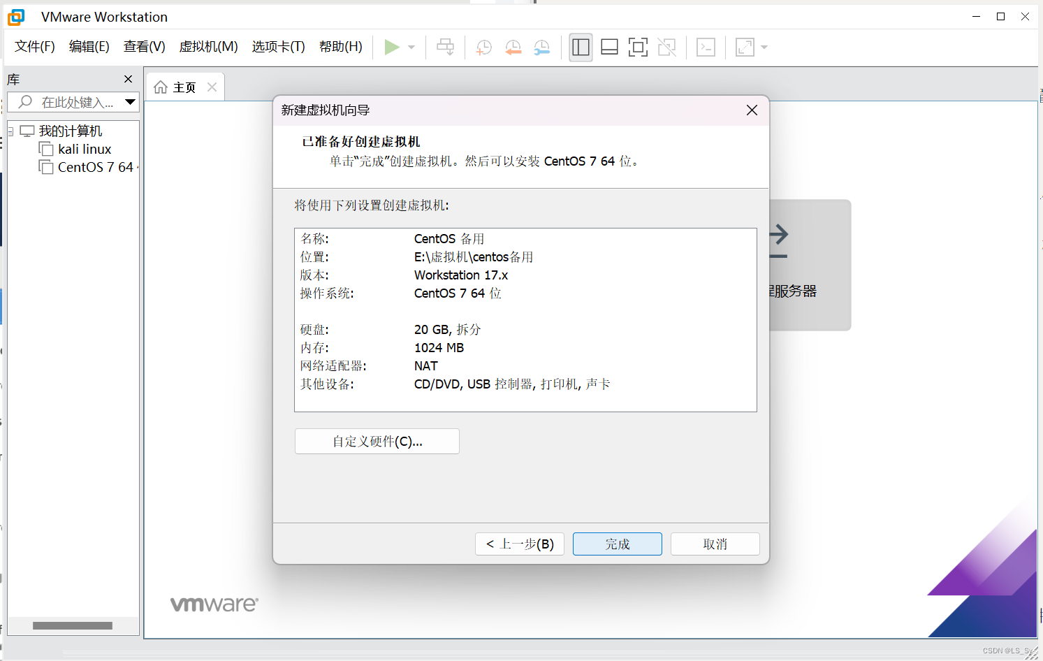1043x661 pixels.
Task: Select the kali linux virtual machine
Action: tap(85, 149)
